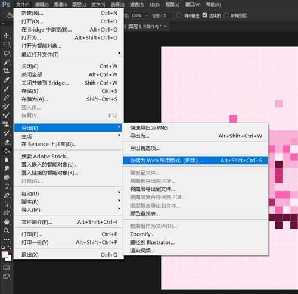Select the Crop tool
Viewport: 298px width, 294px height.
pos(7,71)
